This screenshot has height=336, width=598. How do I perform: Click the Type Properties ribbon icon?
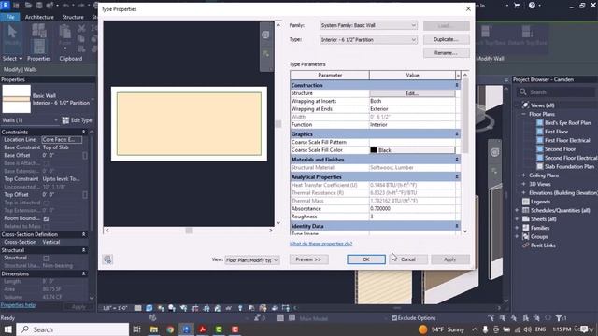[39, 31]
